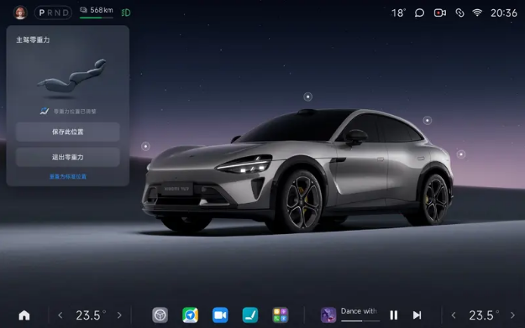This screenshot has width=525, height=328.
Task: Open the steering wheel vehicle app
Action: click(160, 315)
